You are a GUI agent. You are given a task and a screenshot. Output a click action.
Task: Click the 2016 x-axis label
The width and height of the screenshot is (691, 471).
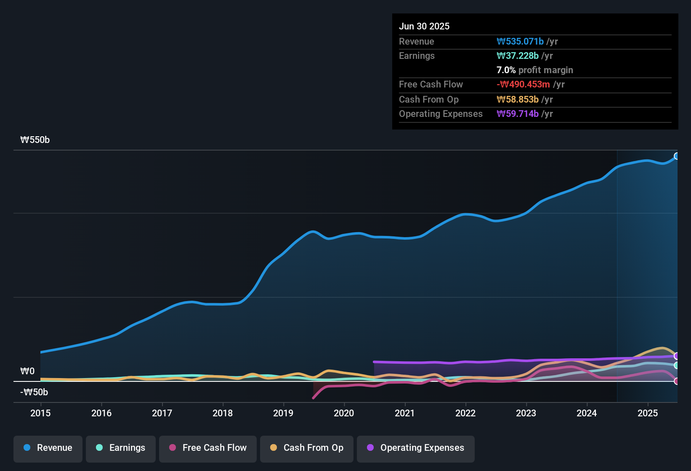[x=101, y=413]
